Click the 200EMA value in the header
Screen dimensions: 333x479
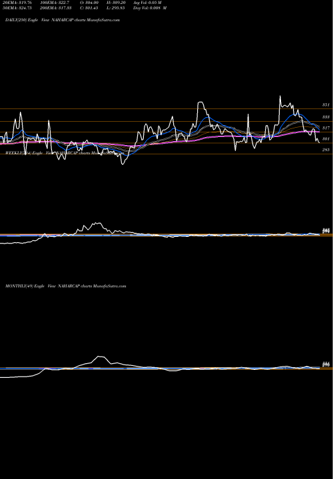56,8
